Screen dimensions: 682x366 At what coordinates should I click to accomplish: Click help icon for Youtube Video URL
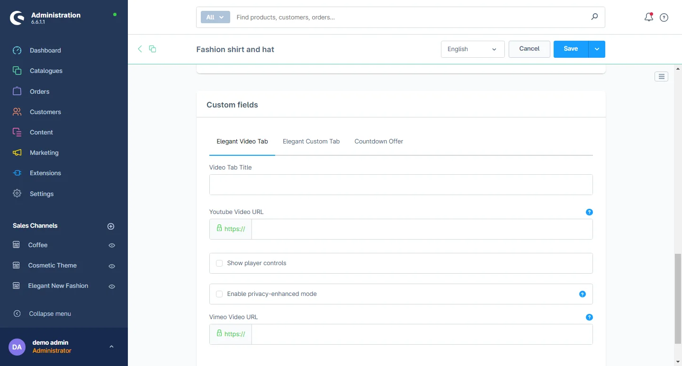589,212
